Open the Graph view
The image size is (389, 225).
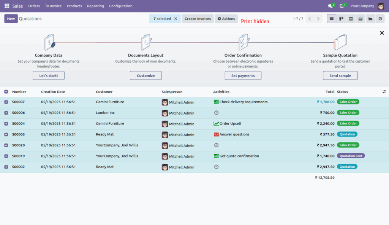click(370, 18)
